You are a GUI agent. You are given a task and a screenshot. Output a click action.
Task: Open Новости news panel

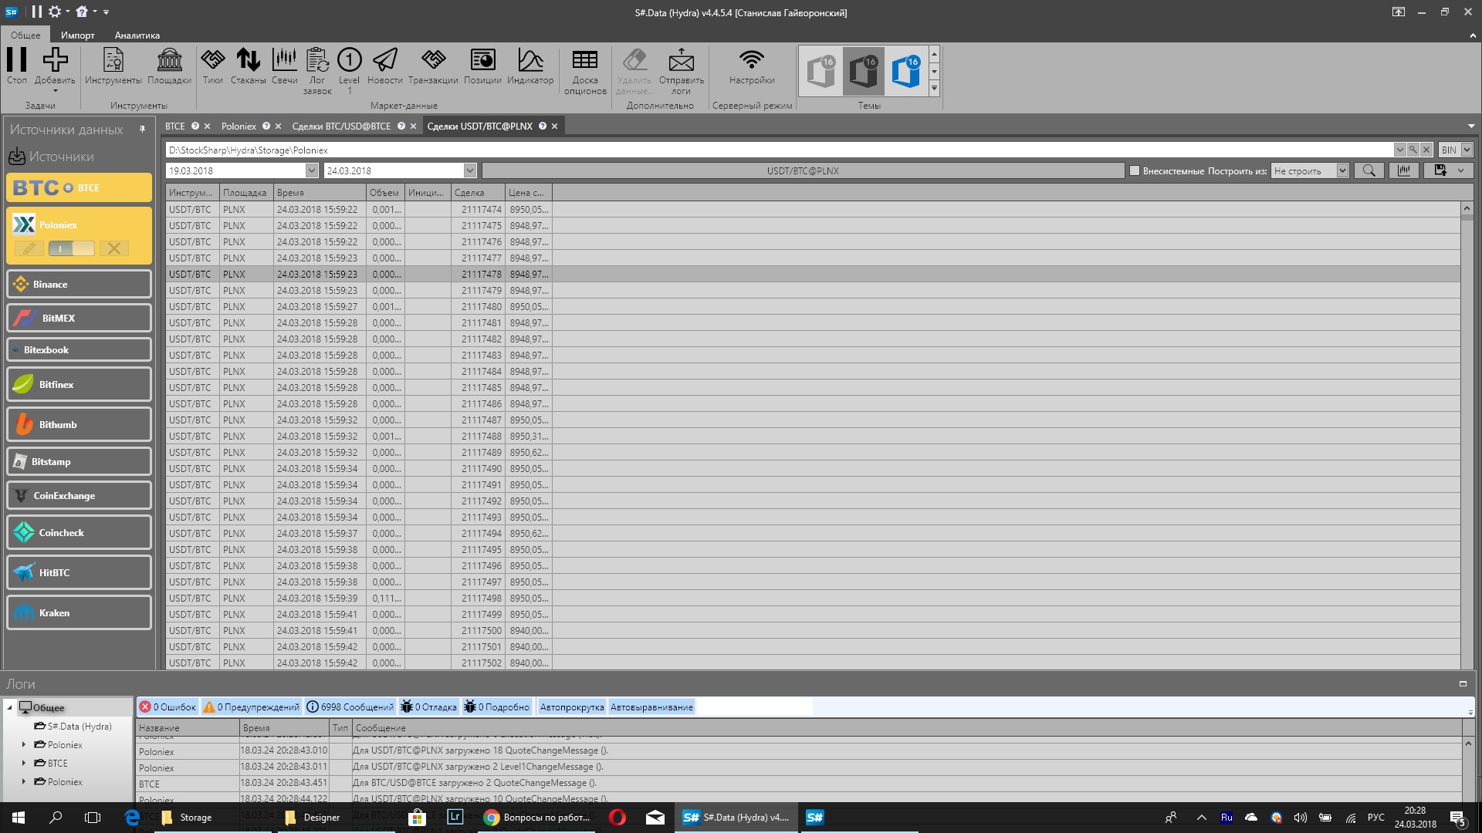[x=385, y=66]
